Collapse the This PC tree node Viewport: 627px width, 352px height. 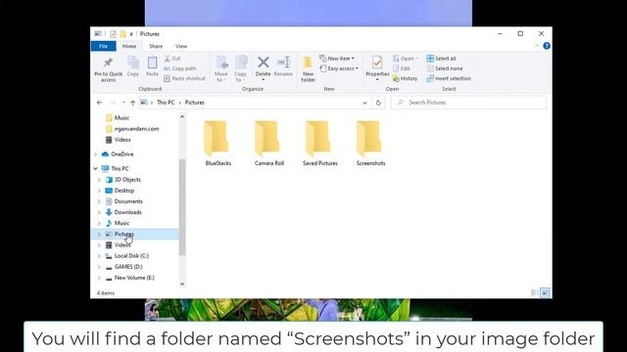click(x=96, y=168)
